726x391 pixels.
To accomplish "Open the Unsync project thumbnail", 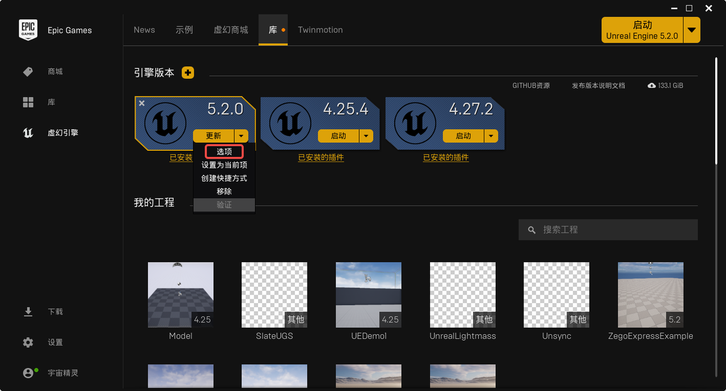I will [556, 295].
